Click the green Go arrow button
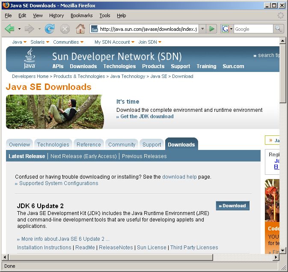 coord(211,29)
